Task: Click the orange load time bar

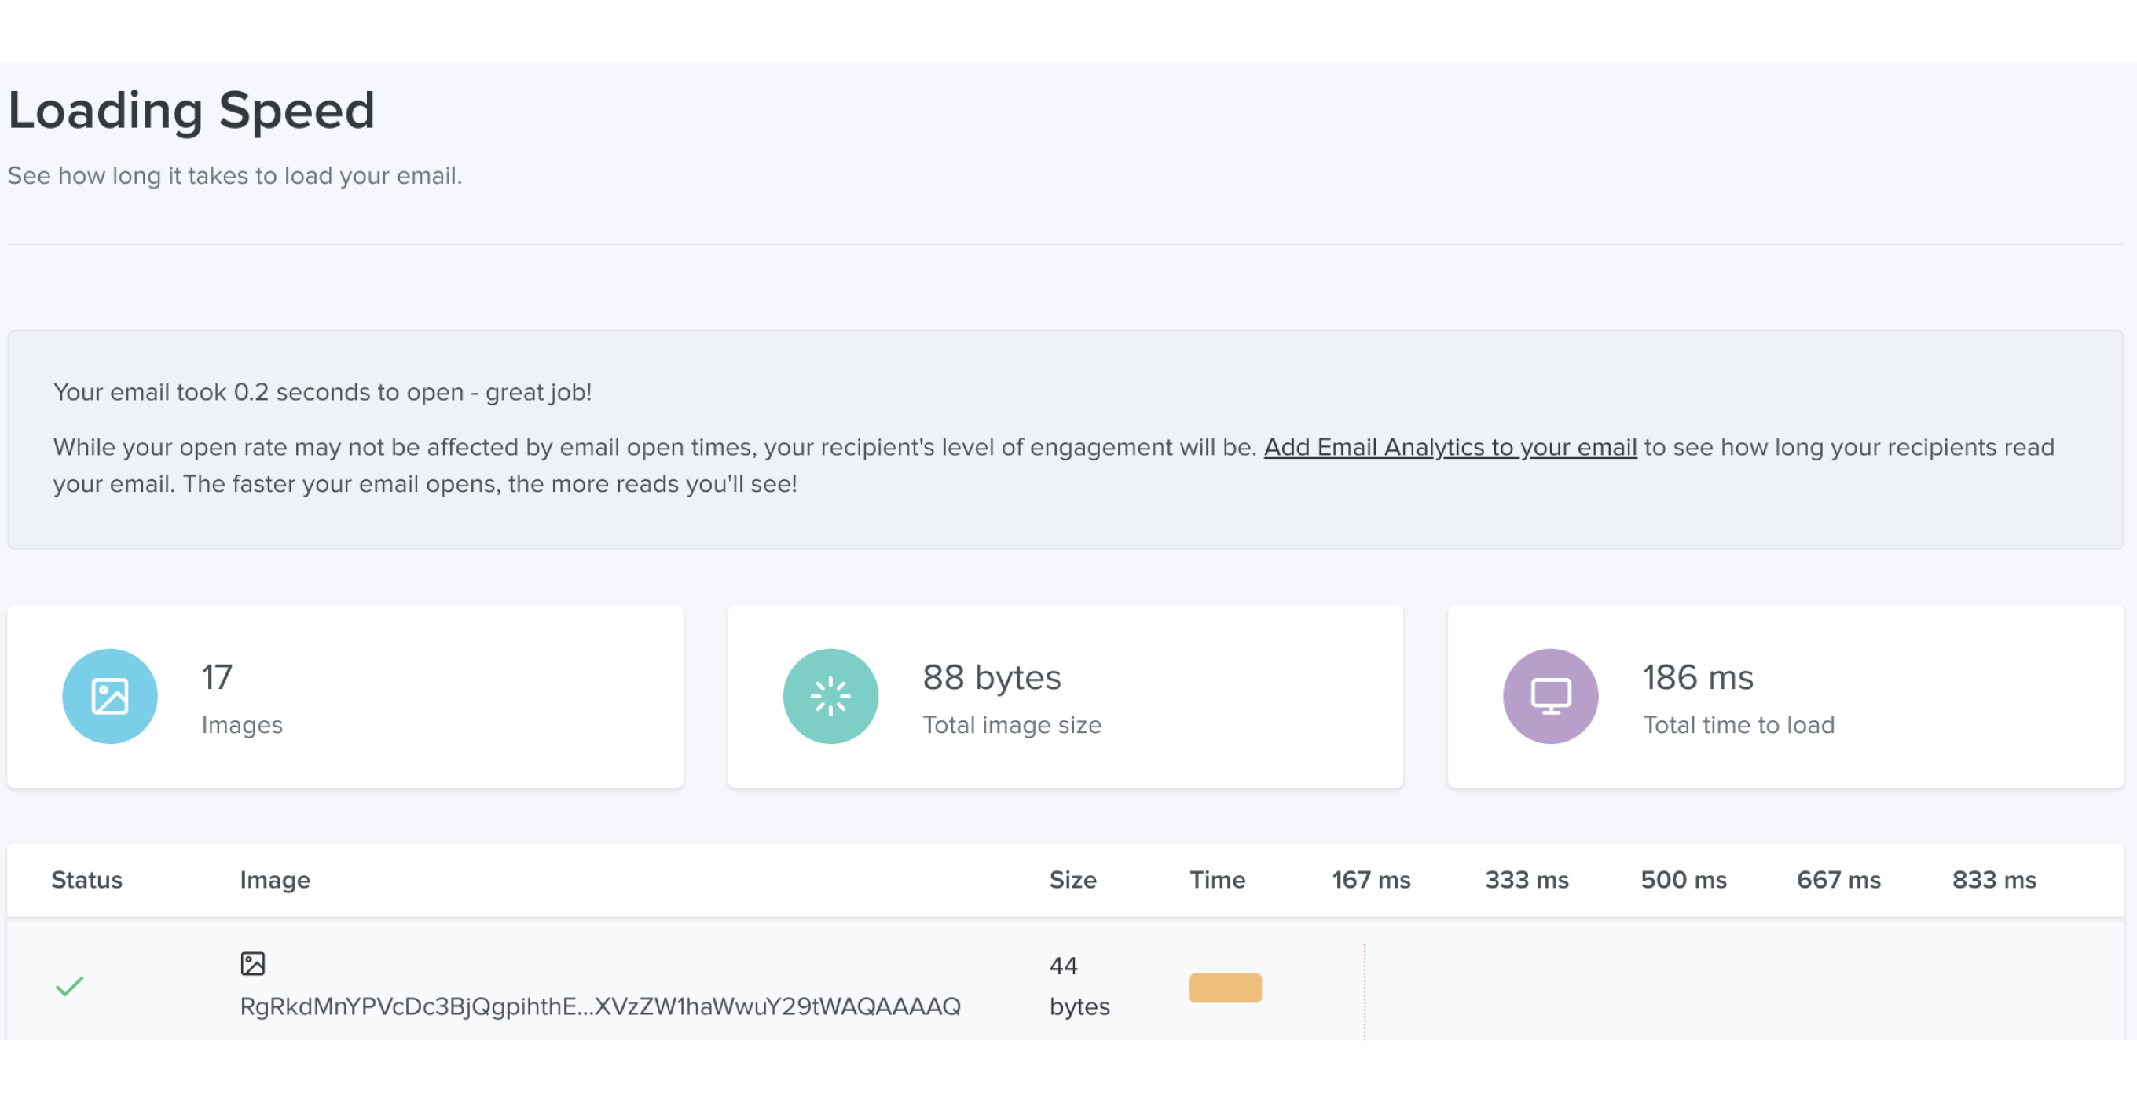Action: point(1225,987)
